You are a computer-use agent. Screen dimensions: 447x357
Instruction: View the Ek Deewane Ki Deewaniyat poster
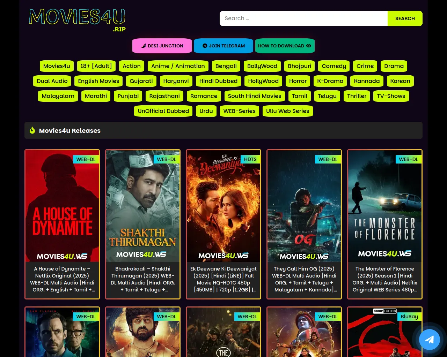[x=223, y=206]
